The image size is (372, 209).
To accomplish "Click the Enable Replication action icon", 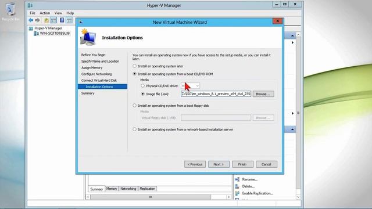I will 237,193.
